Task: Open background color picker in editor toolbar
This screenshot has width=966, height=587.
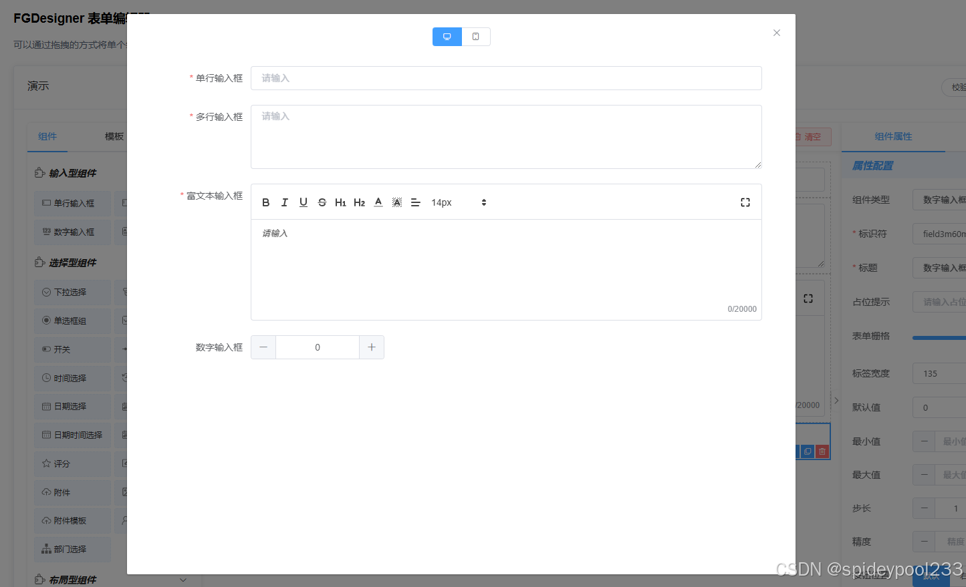Action: tap(397, 202)
